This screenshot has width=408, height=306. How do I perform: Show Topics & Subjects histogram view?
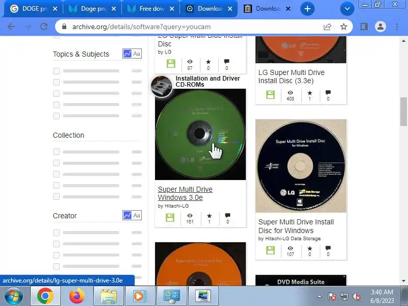(x=127, y=54)
